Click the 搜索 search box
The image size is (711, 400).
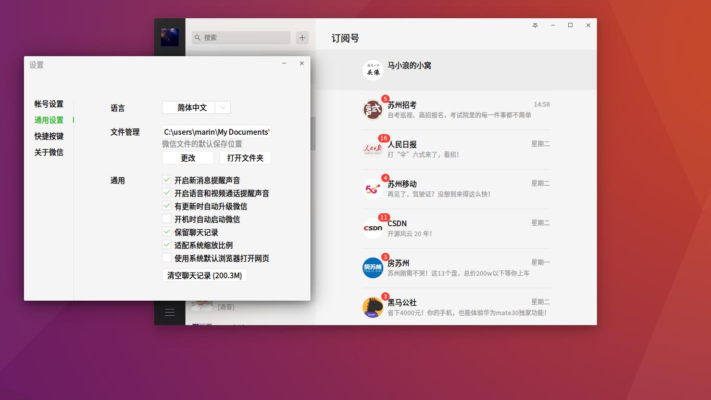pos(241,37)
